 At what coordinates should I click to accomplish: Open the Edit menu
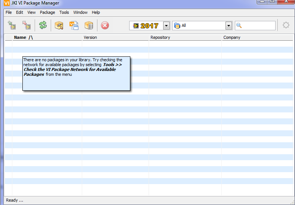coord(19,12)
